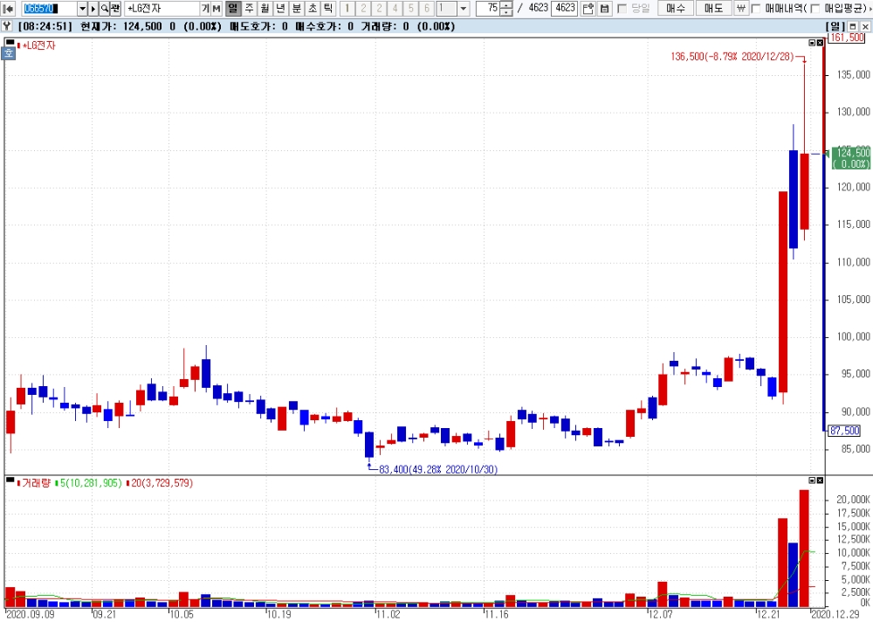Close the price chart pane

click(x=820, y=43)
